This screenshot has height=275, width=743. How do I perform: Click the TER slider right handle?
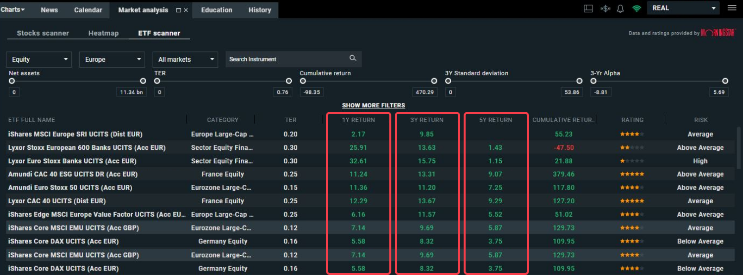click(289, 81)
